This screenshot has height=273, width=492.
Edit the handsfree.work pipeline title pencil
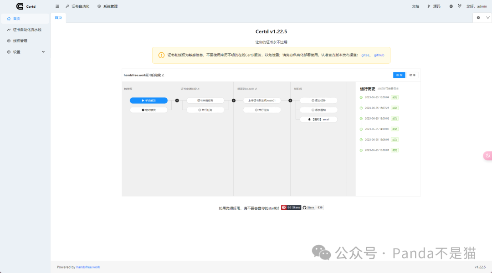163,75
